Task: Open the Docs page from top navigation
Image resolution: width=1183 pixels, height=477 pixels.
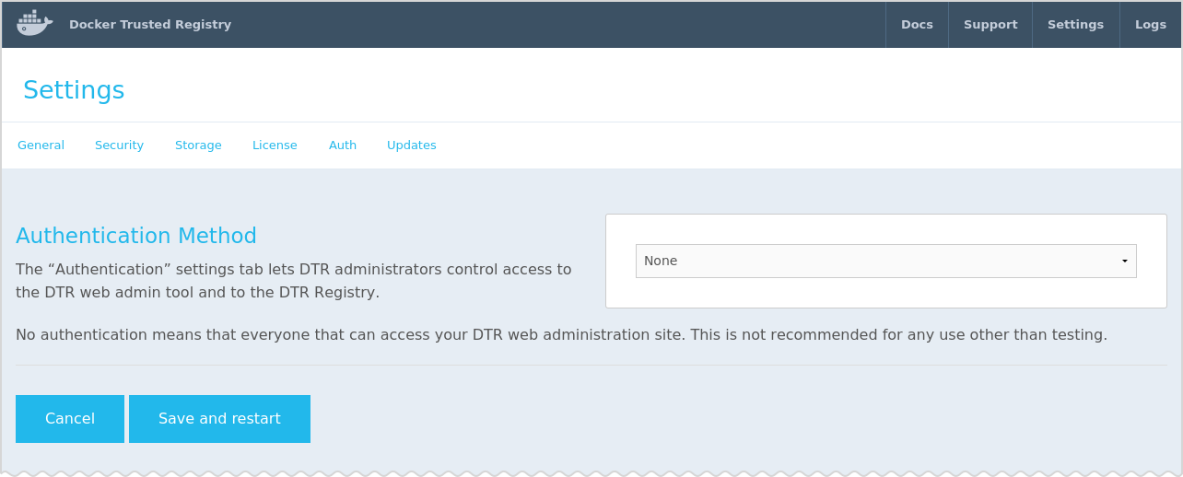Action: pyautogui.click(x=917, y=25)
